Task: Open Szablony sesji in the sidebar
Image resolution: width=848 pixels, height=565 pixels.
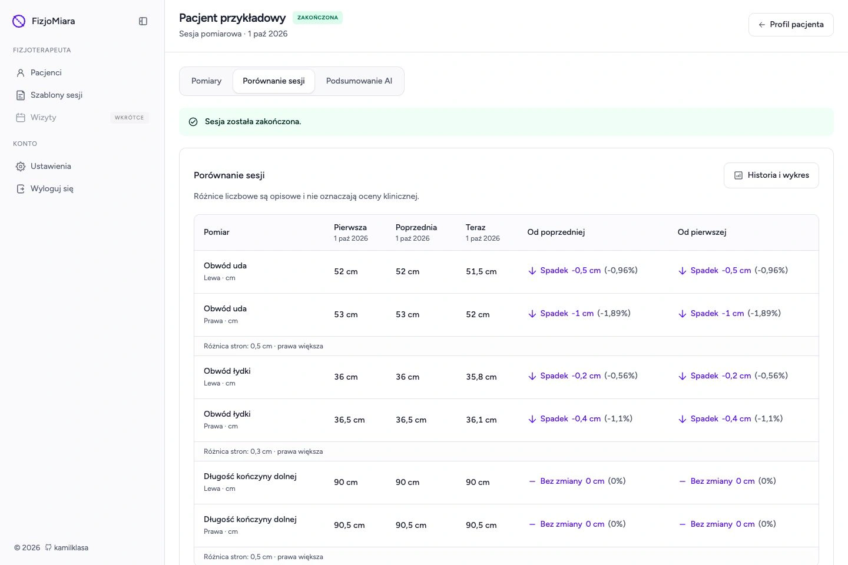Action: 82,95
